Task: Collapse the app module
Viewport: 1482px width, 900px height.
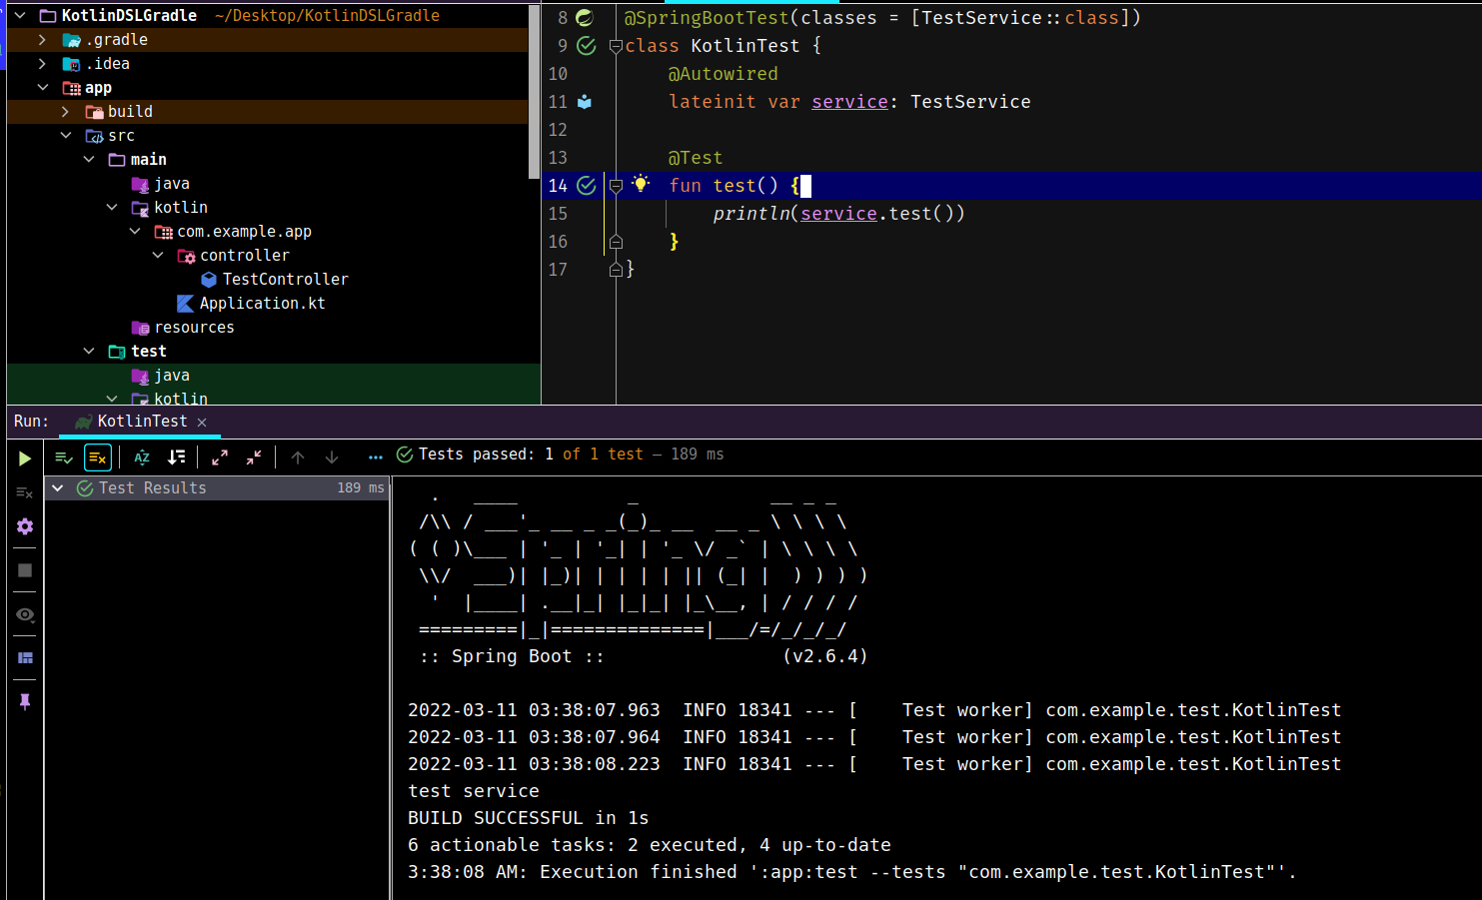Action: tap(42, 88)
